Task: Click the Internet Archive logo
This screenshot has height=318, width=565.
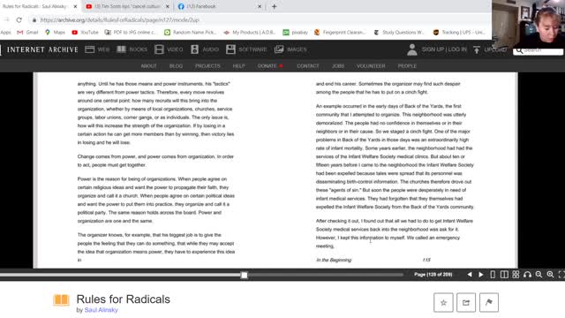Action: [x=42, y=49]
